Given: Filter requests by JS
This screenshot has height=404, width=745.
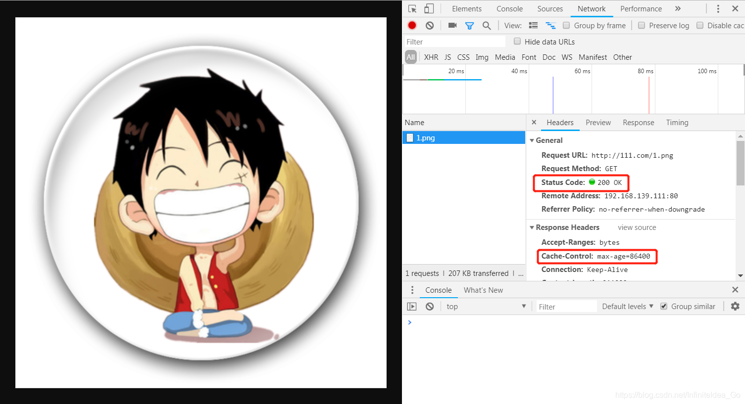Looking at the screenshot, I should [447, 57].
